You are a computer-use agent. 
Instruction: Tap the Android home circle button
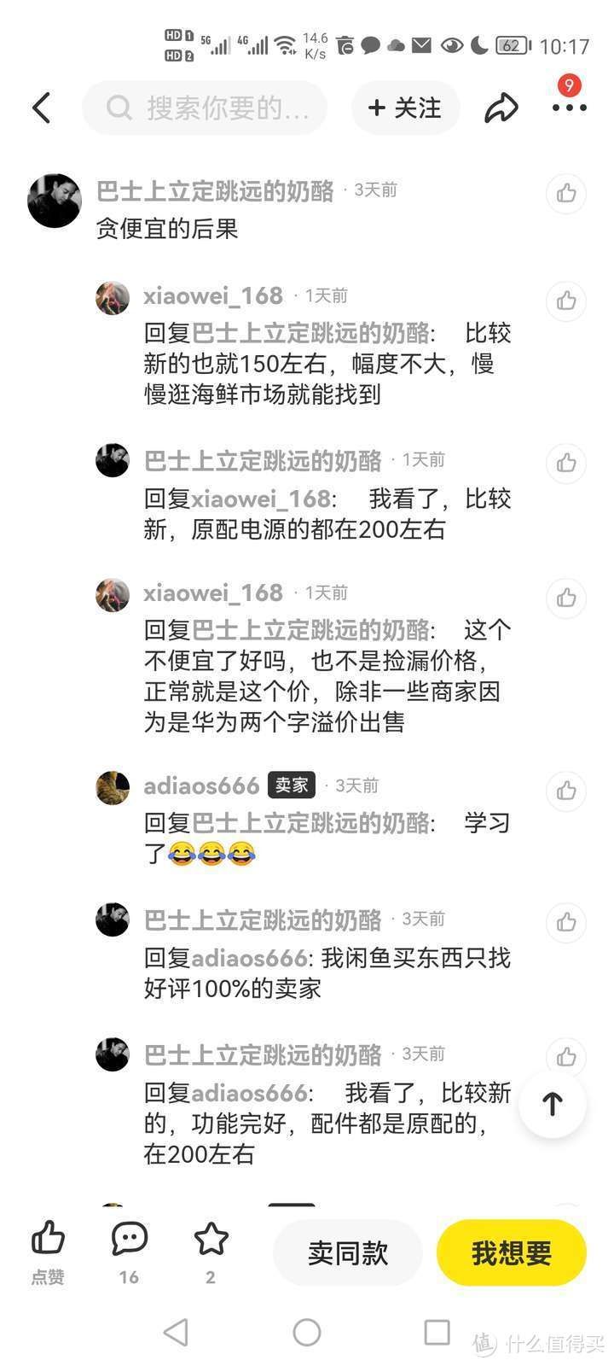pyautogui.click(x=307, y=1332)
